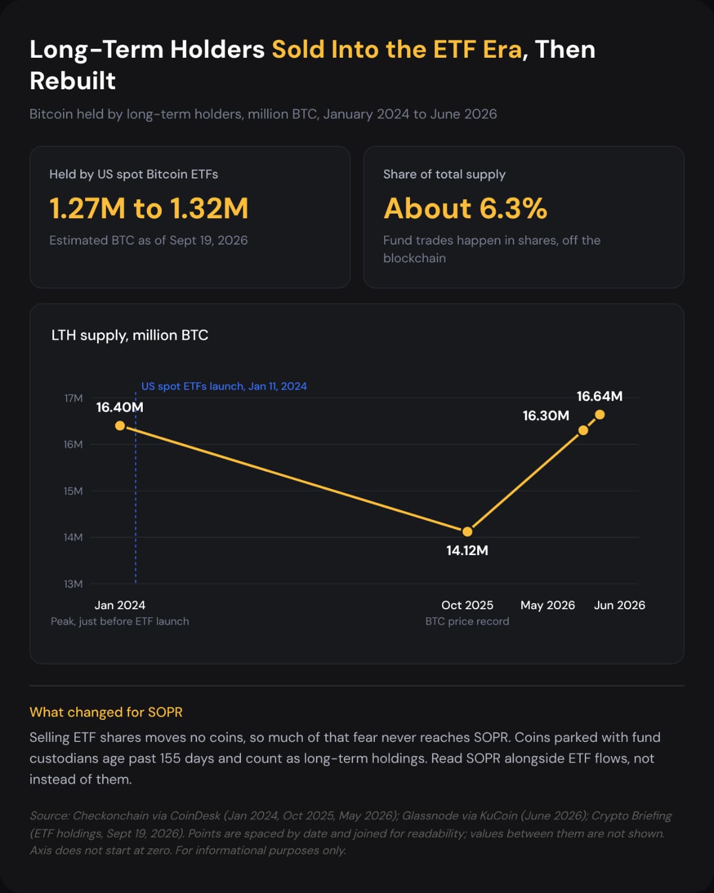The height and width of the screenshot is (893, 714).
Task: Select the 'Share of total supply' card label
Action: click(x=444, y=174)
